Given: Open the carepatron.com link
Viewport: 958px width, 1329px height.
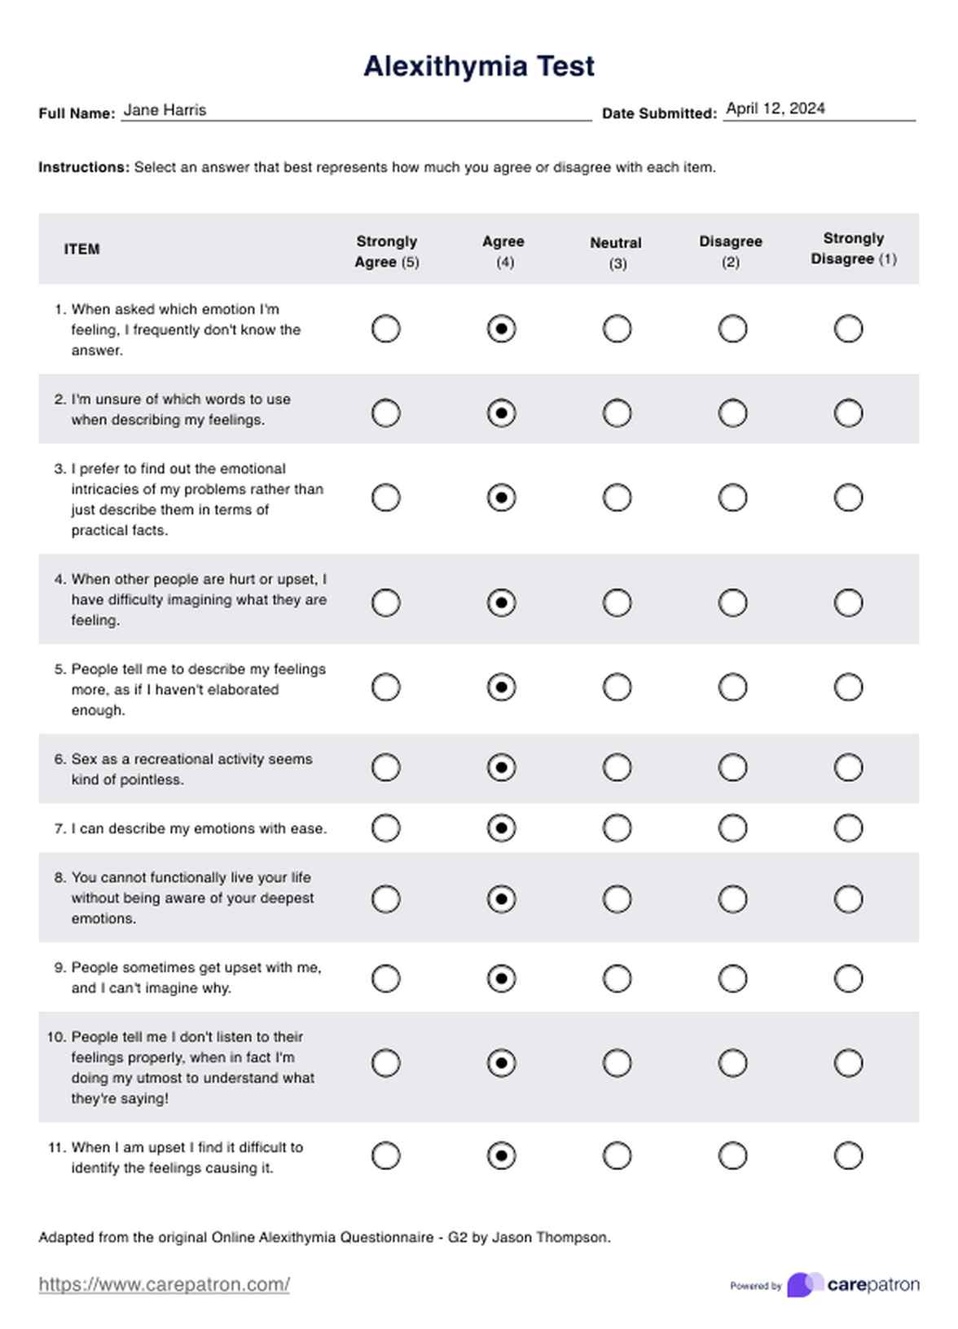Looking at the screenshot, I should [164, 1285].
